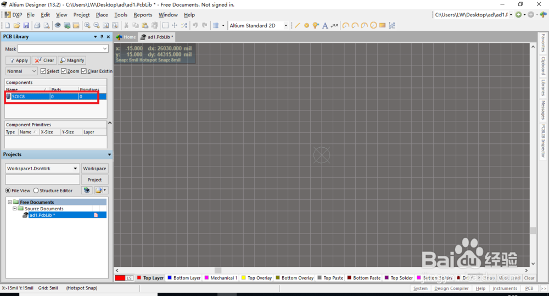Toggle the Zoom checkbox

pyautogui.click(x=64, y=71)
